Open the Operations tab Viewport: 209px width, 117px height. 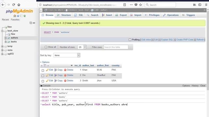pyautogui.click(x=171, y=15)
